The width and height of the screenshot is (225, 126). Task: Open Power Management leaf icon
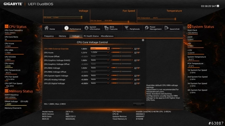click(147, 28)
